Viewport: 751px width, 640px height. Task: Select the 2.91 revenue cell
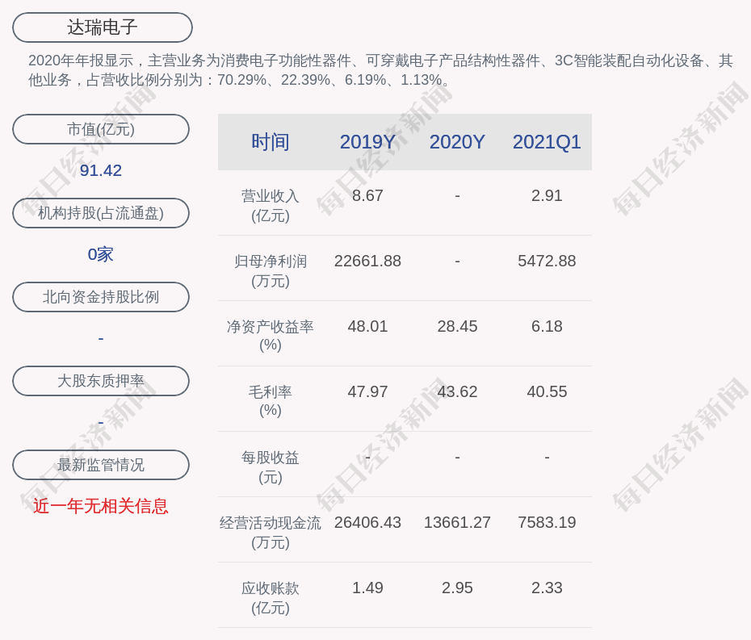(x=547, y=196)
